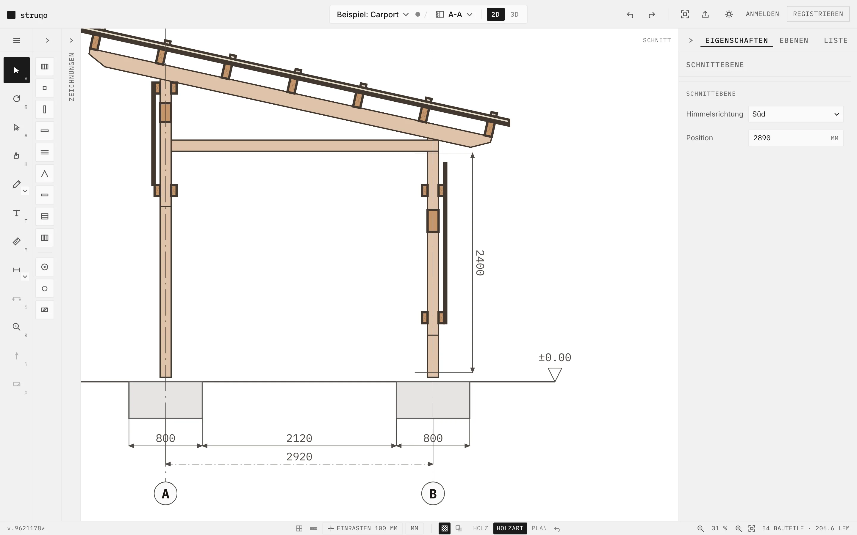Open the Himmelsrichtung Süd dropdown
This screenshot has width=857, height=535.
click(x=796, y=114)
